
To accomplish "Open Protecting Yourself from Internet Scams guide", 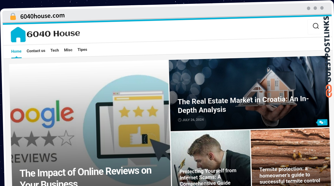I will [x=208, y=177].
